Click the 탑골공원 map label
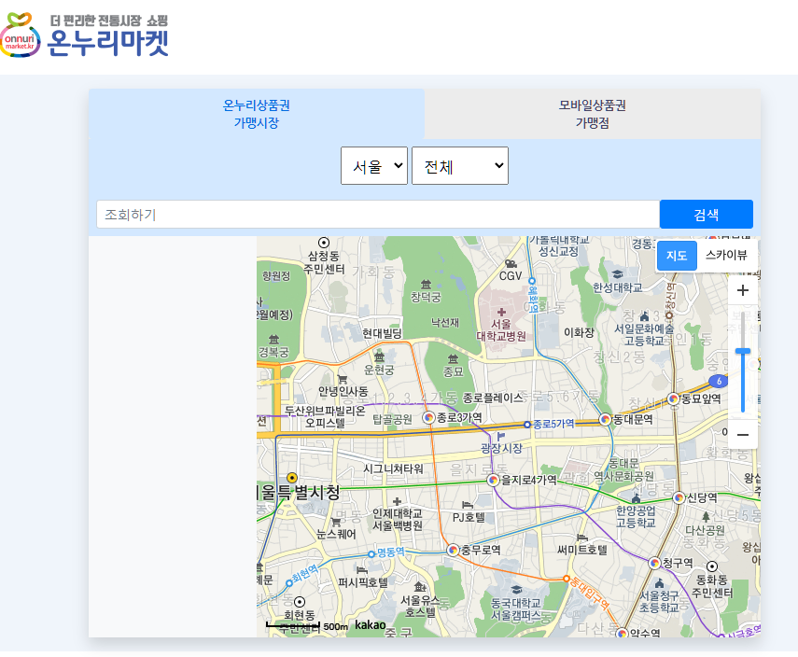The height and width of the screenshot is (657, 798). click(x=392, y=419)
